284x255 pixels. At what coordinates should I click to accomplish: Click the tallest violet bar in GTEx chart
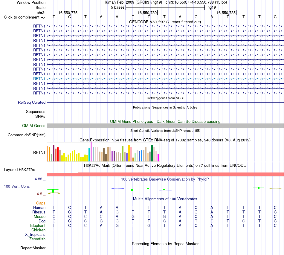[91, 152]
